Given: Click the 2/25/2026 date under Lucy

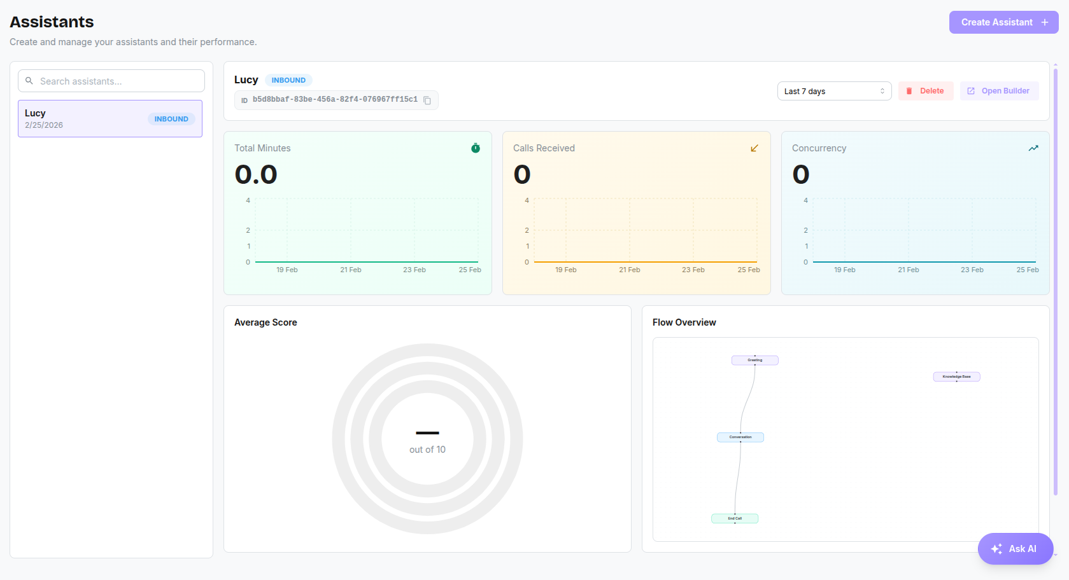Looking at the screenshot, I should (x=44, y=125).
